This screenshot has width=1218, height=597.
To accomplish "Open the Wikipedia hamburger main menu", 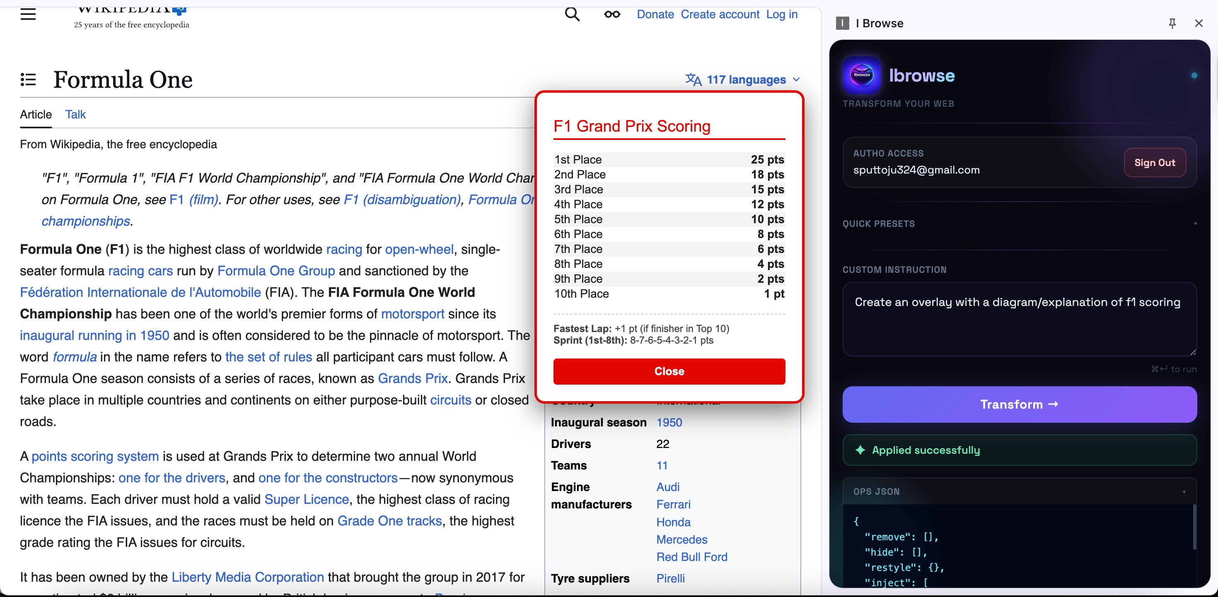I will tap(28, 14).
